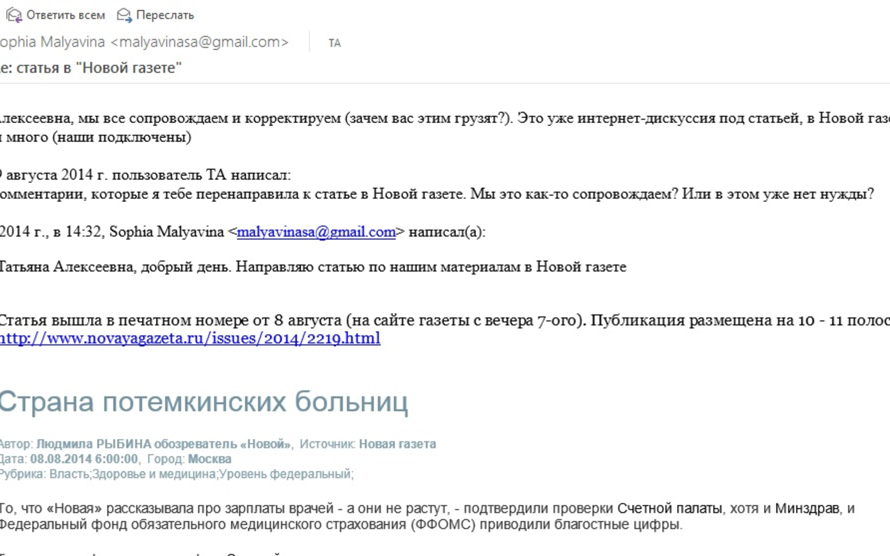Viewport: 890px width, 556px height.
Task: Click the subject line 'статья в "Новой газете"'
Action: 99,68
